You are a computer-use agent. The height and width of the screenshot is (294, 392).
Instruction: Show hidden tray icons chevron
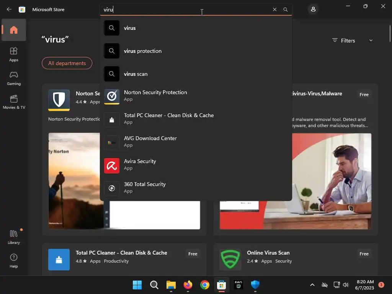pos(312,285)
